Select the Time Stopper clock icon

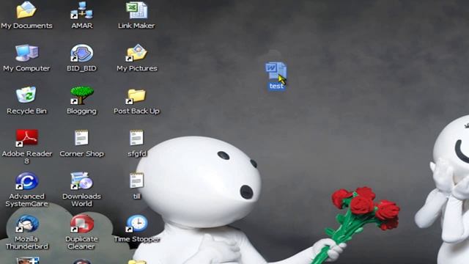coord(136,224)
